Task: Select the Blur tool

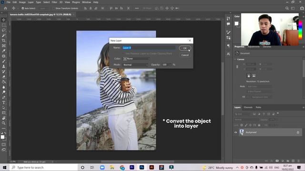Action: (x=4, y=87)
